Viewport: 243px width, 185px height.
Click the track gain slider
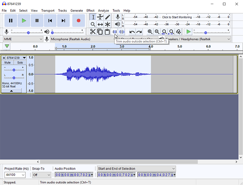tap(14, 70)
